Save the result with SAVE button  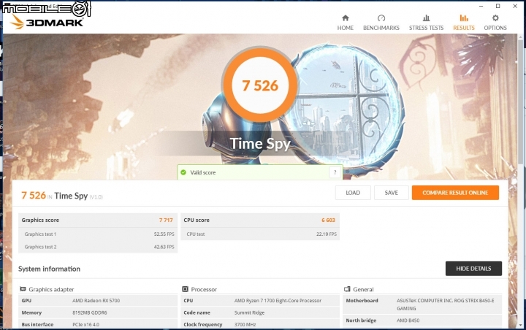point(391,193)
